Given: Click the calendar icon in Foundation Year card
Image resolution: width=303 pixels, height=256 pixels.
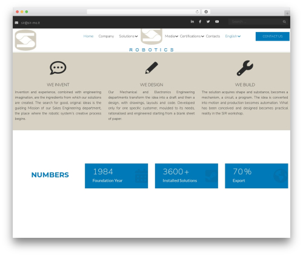Looking at the screenshot, I should pyautogui.click(x=141, y=176).
